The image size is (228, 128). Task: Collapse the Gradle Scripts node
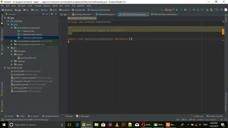click(5, 68)
